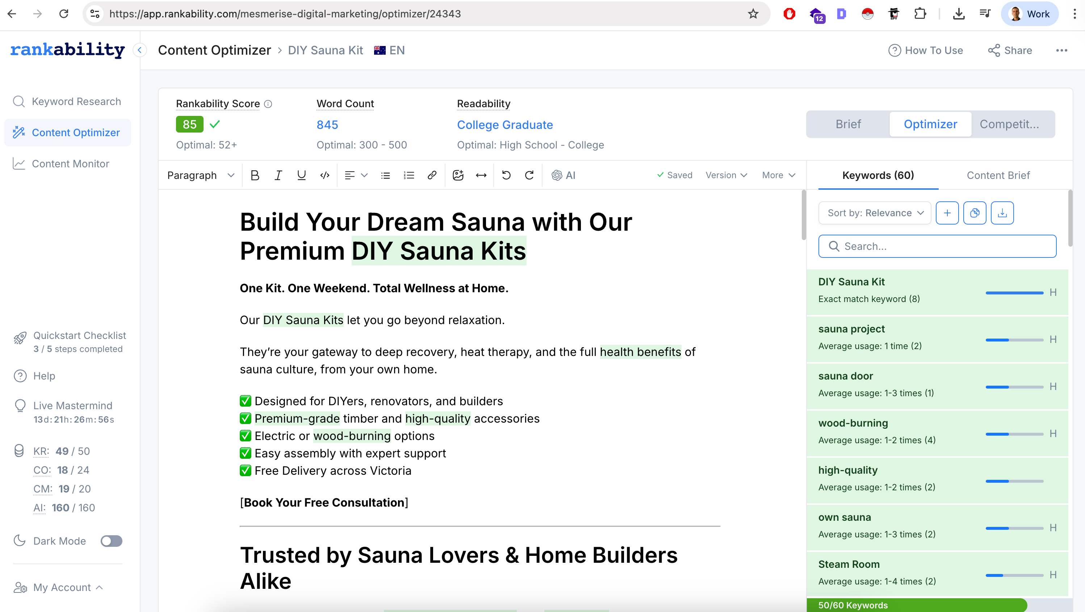Open the Version dropdown
The width and height of the screenshot is (1085, 612).
726,175
